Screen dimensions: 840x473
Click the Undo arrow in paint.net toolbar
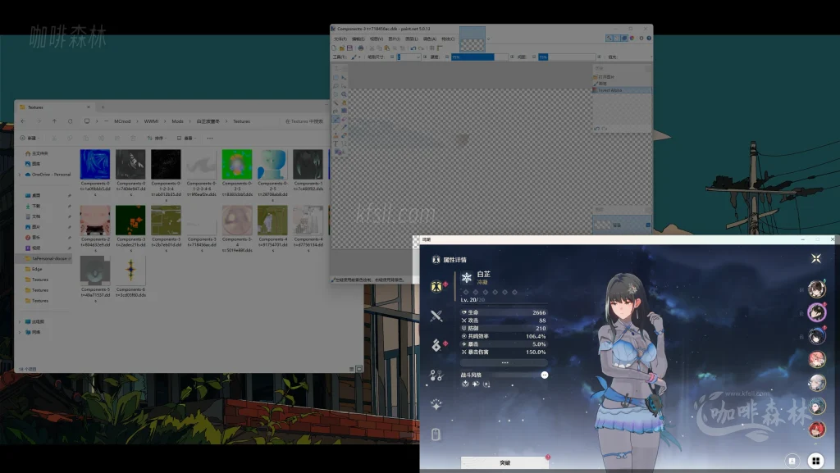413,48
